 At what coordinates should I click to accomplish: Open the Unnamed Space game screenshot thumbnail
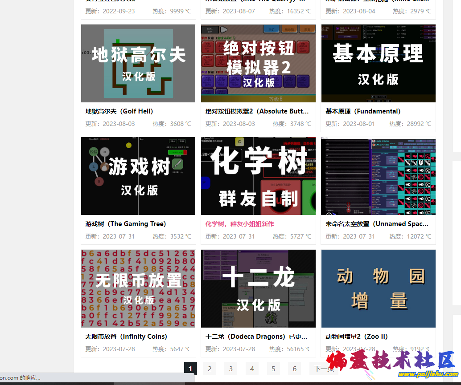(379, 176)
